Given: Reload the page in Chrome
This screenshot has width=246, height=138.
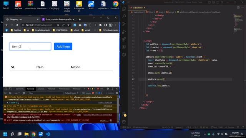Looking at the screenshot, I should click(x=17, y=25).
